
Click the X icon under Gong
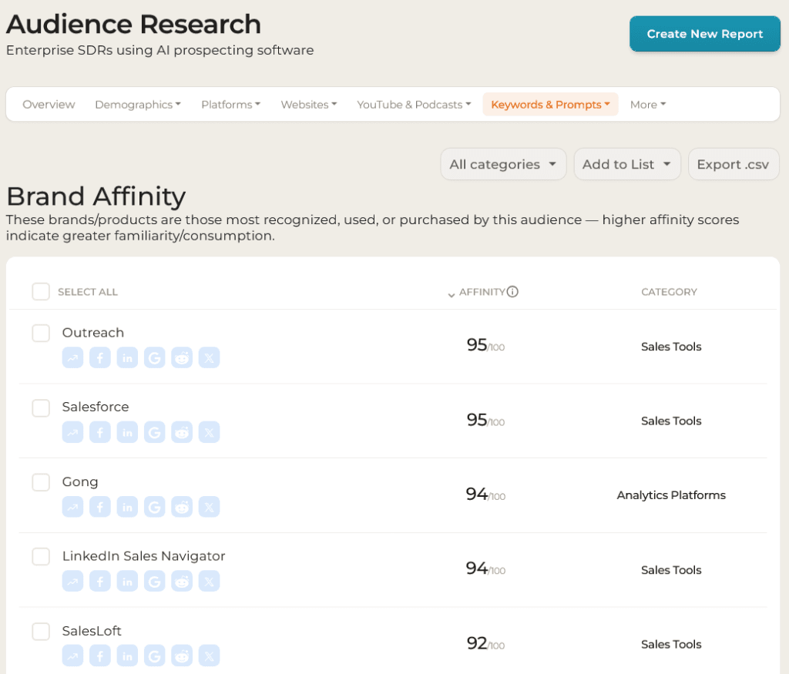209,507
